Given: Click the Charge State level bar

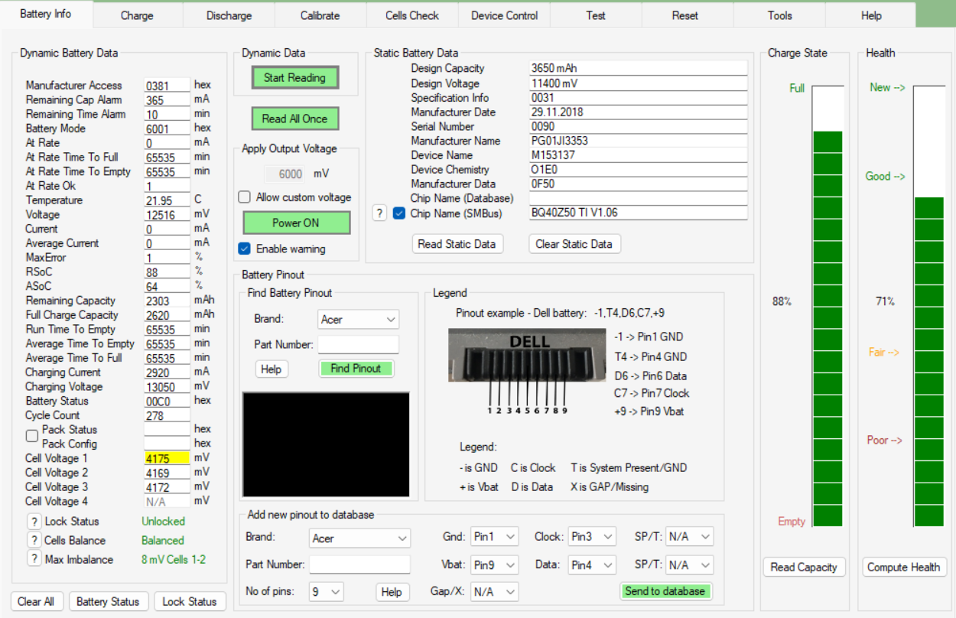Looking at the screenshot, I should point(827,306).
